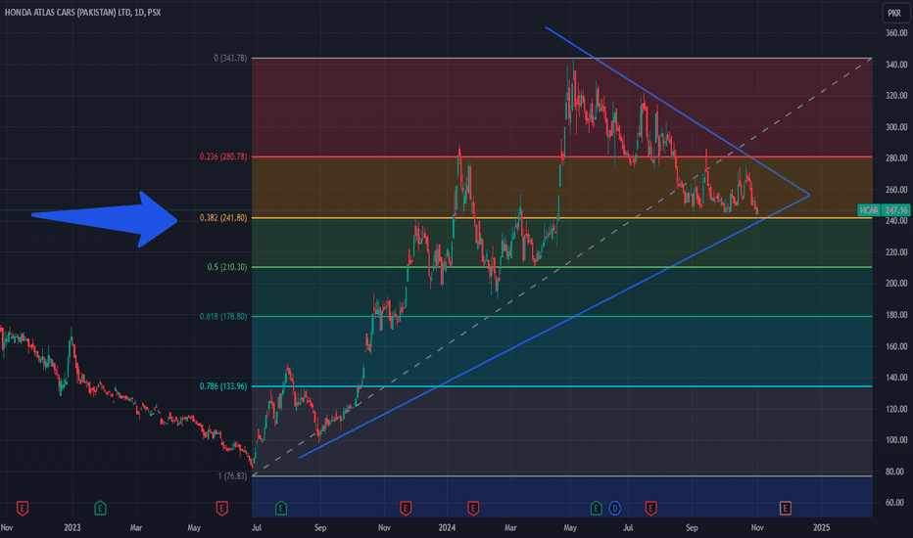This screenshot has width=913, height=538.
Task: Select the 1 (76.83) Fibonacci label
Action: pos(232,475)
